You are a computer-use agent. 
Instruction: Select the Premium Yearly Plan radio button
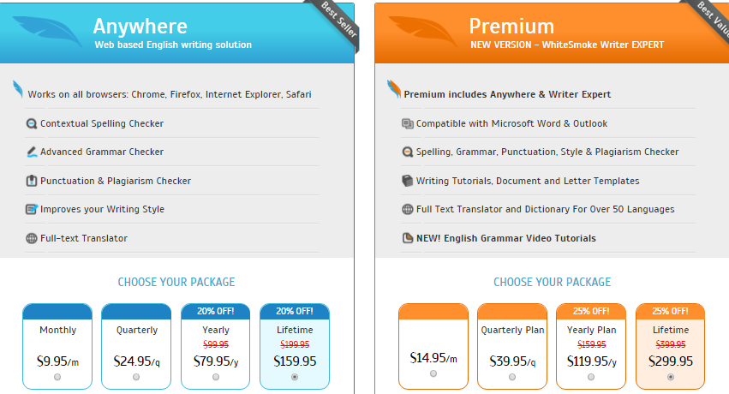pos(591,376)
